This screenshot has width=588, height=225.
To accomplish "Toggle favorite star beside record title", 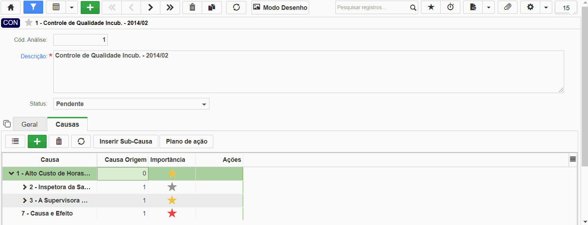I will coord(29,23).
